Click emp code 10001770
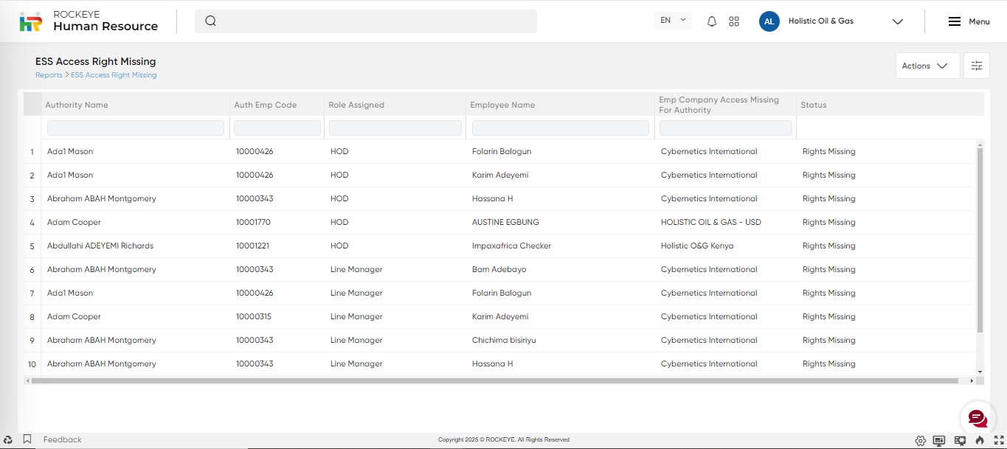Image resolution: width=1007 pixels, height=449 pixels. (253, 222)
